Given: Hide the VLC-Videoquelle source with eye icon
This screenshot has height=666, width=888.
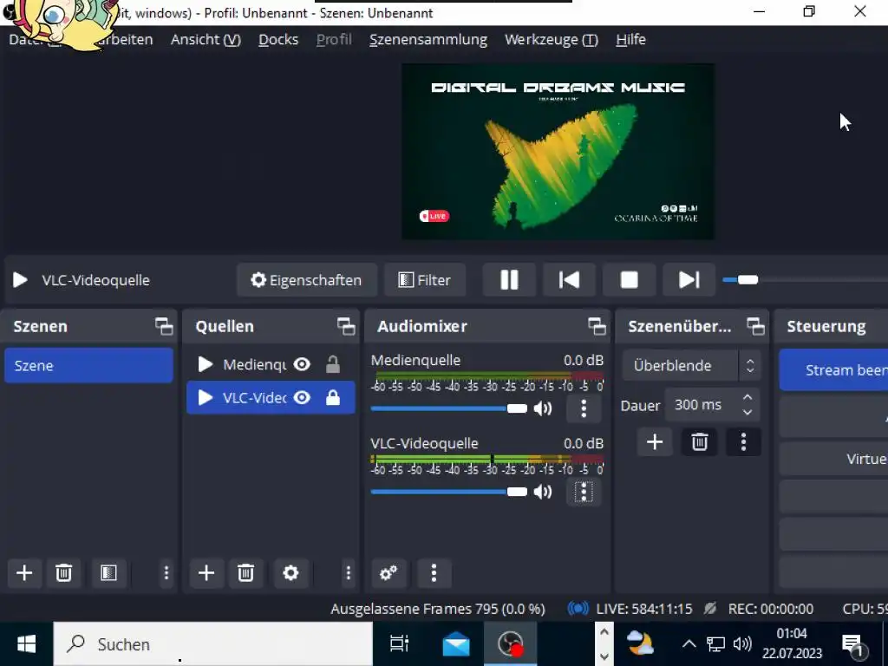Looking at the screenshot, I should click(303, 397).
